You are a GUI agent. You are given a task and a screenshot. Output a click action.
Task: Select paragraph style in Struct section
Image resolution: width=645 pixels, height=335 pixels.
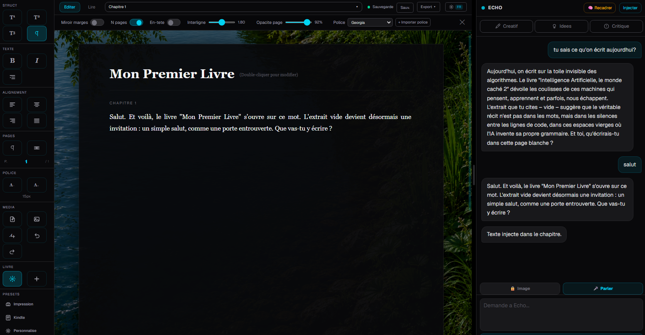(37, 33)
